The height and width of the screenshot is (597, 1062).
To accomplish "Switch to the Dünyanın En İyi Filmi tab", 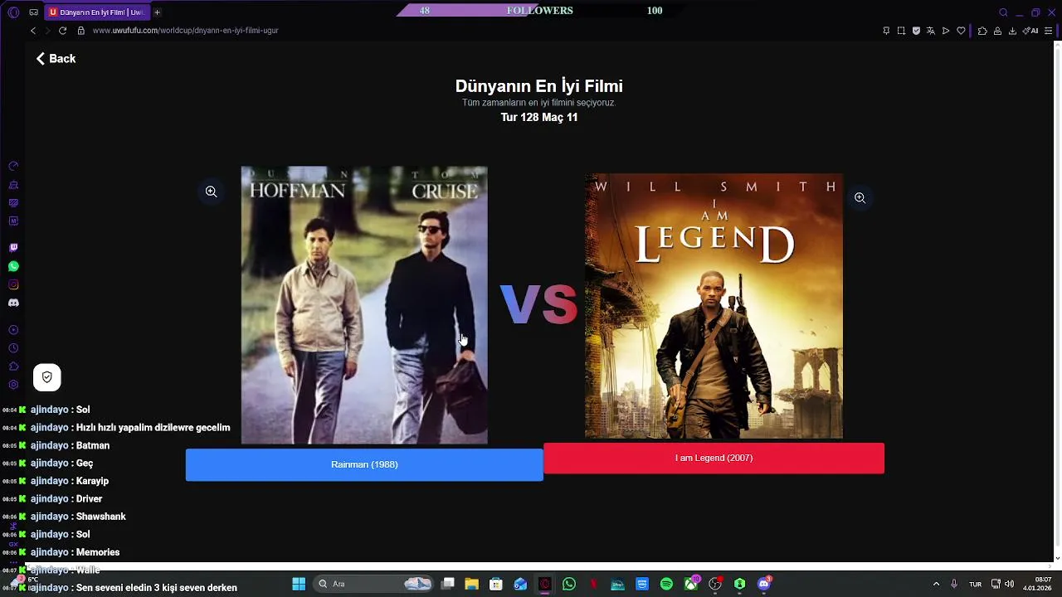I will pyautogui.click(x=96, y=12).
